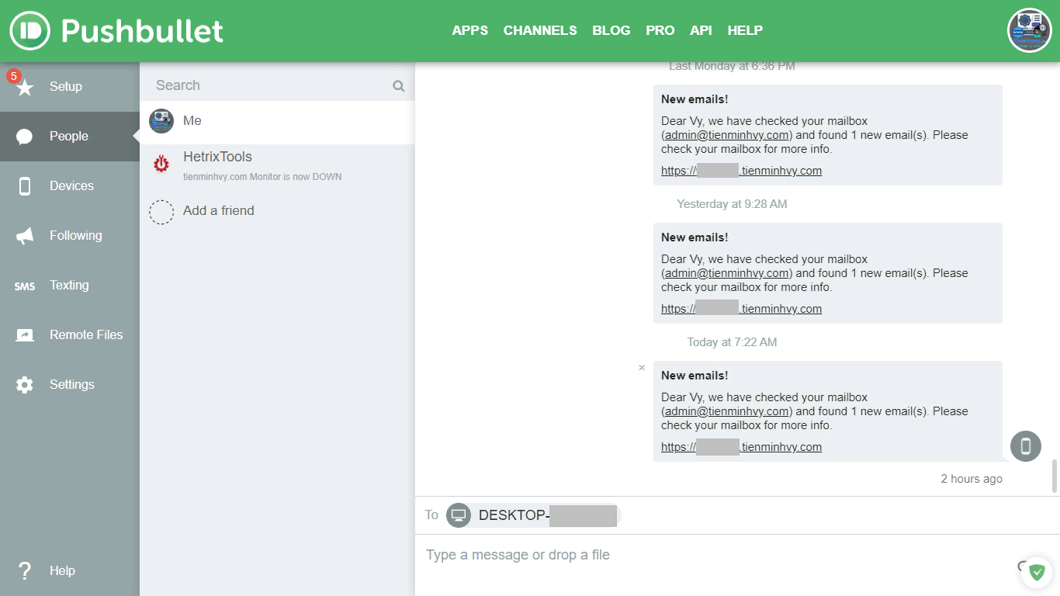Image resolution: width=1060 pixels, height=596 pixels.
Task: Click the Remote Files laptop icon
Action: [25, 335]
